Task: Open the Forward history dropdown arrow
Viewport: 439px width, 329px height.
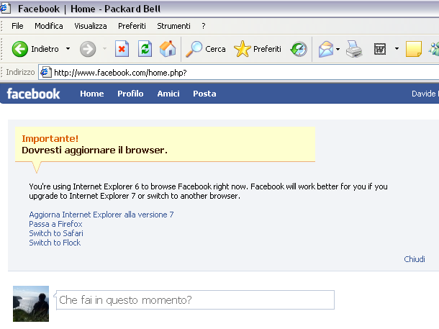Action: [104, 49]
